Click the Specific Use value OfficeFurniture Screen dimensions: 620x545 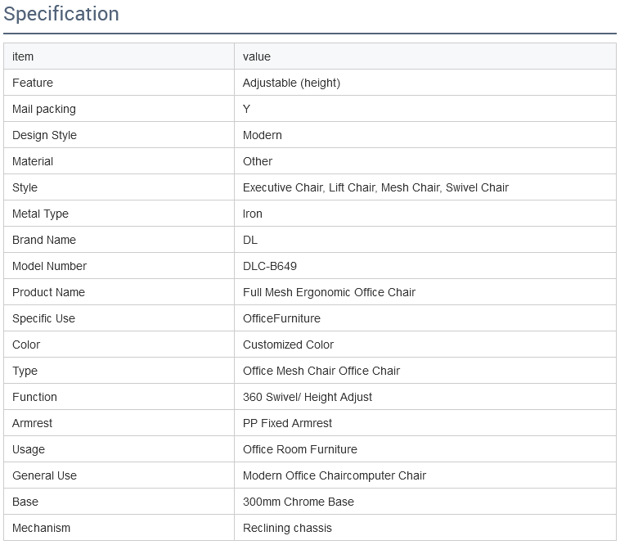281,318
